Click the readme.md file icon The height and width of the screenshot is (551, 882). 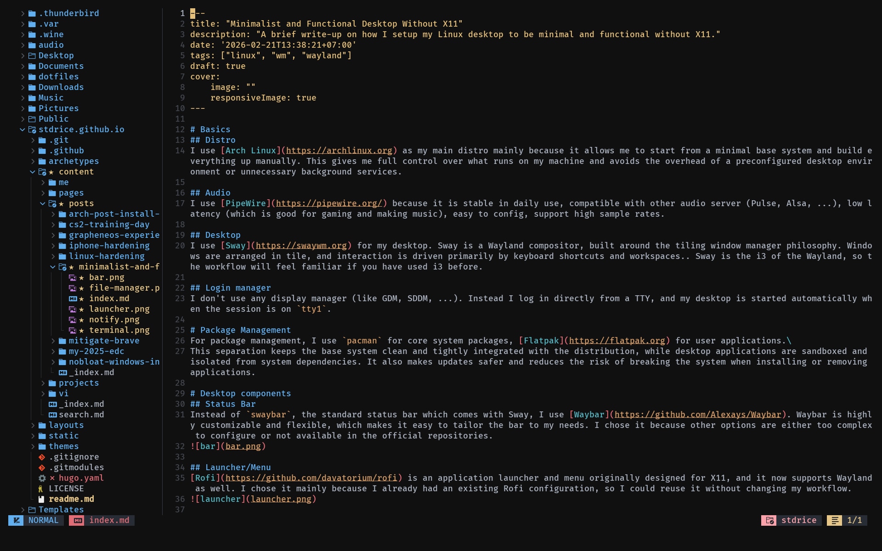(x=41, y=499)
